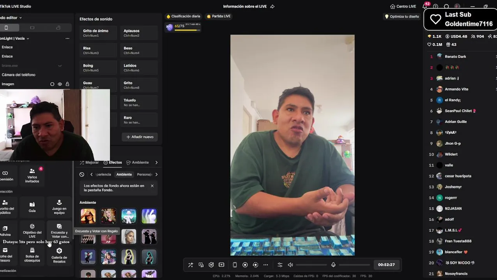Show next effect categories with right chevron

tap(156, 175)
